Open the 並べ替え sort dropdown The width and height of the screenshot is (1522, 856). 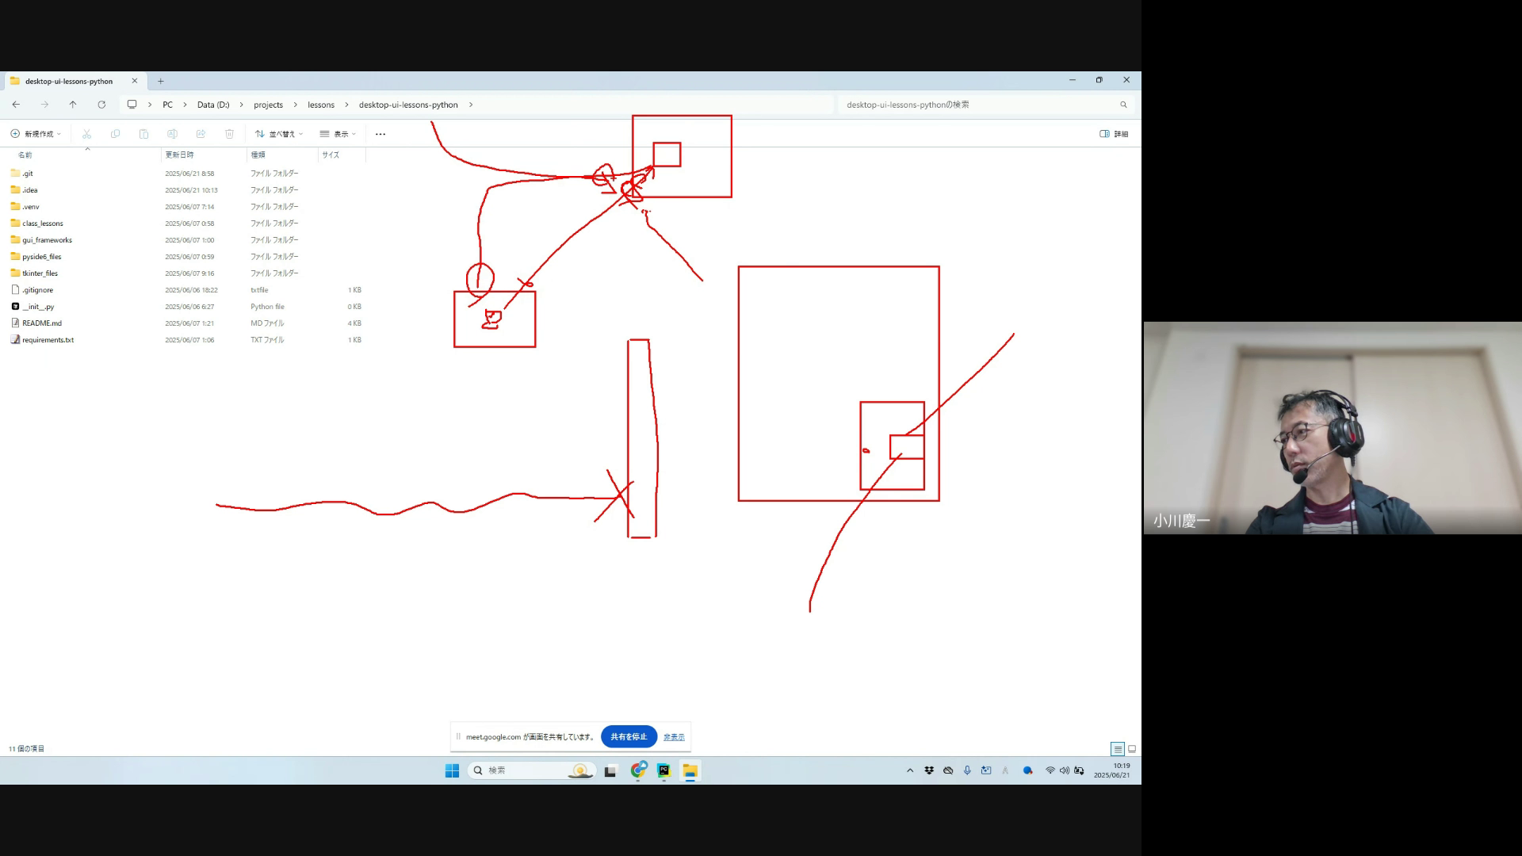[x=279, y=134]
